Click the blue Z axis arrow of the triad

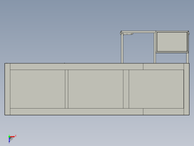click(9, 140)
